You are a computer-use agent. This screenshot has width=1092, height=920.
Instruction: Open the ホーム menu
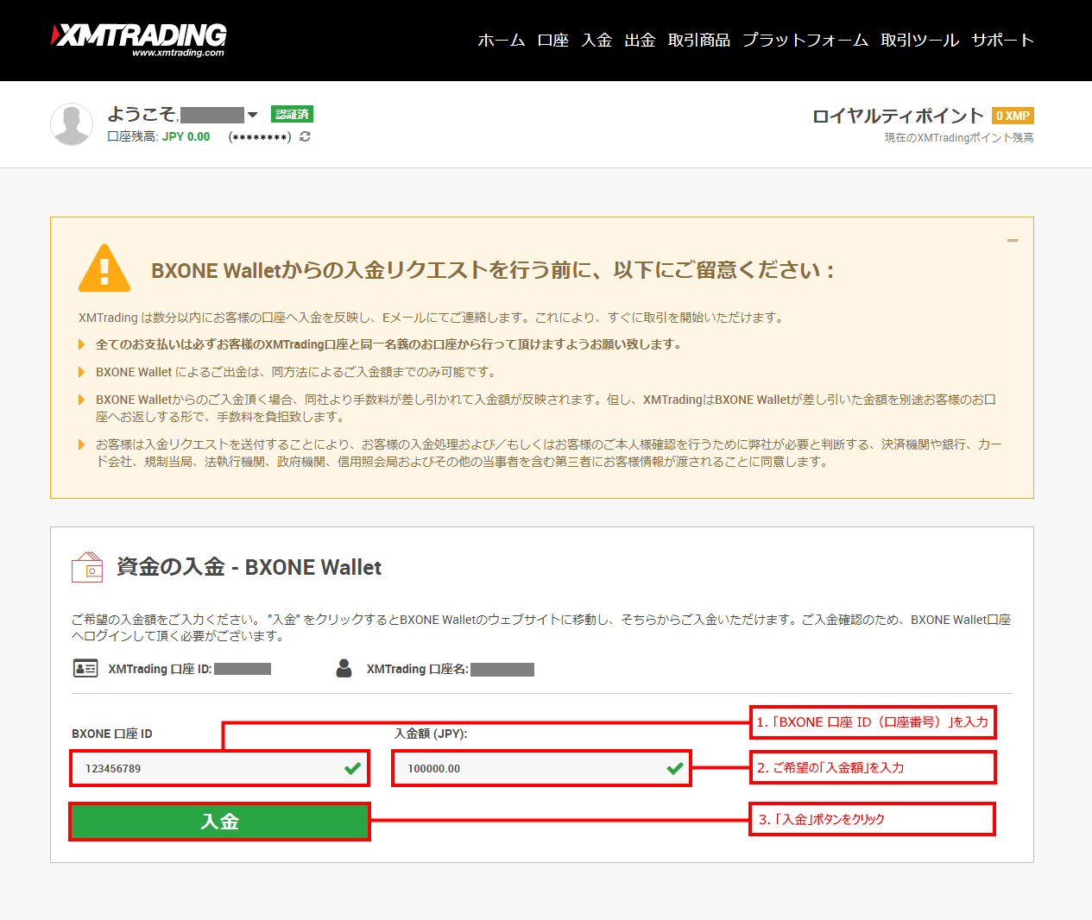point(501,41)
